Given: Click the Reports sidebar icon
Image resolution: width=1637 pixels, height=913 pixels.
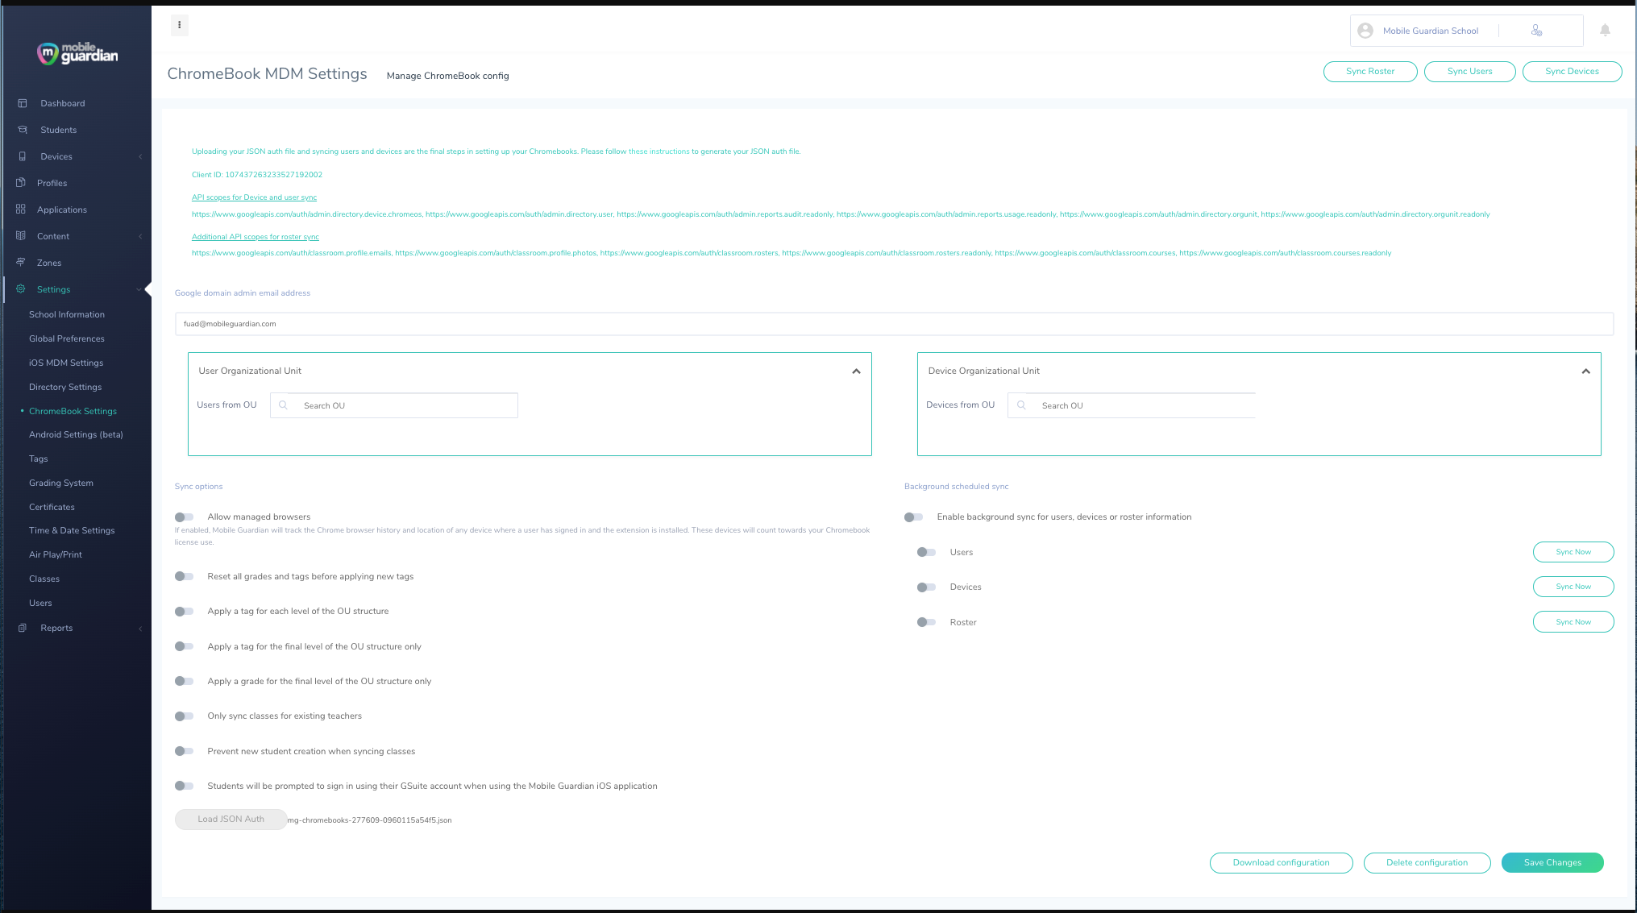Looking at the screenshot, I should (23, 628).
